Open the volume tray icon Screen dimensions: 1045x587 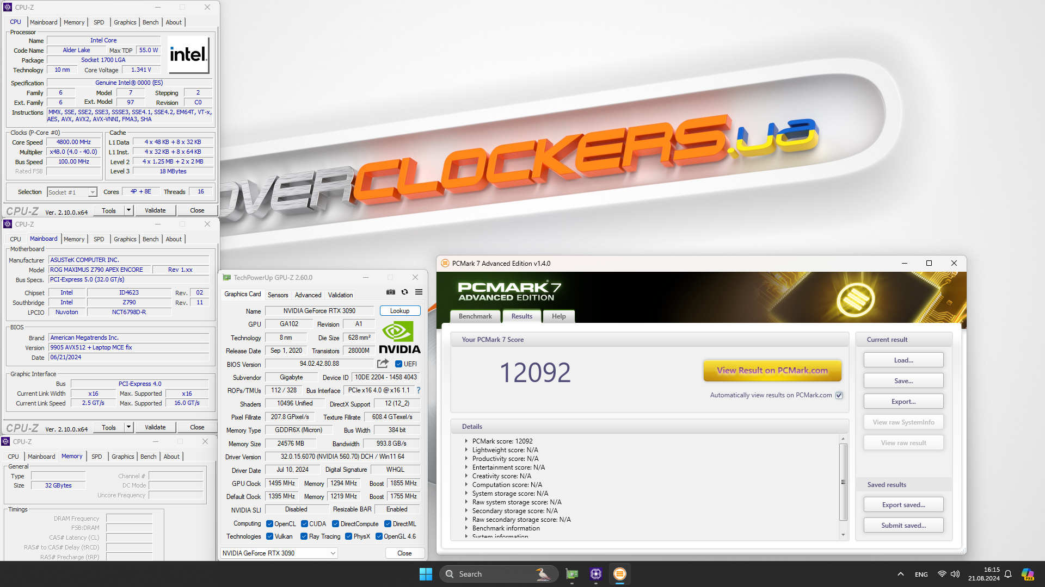[x=955, y=574]
